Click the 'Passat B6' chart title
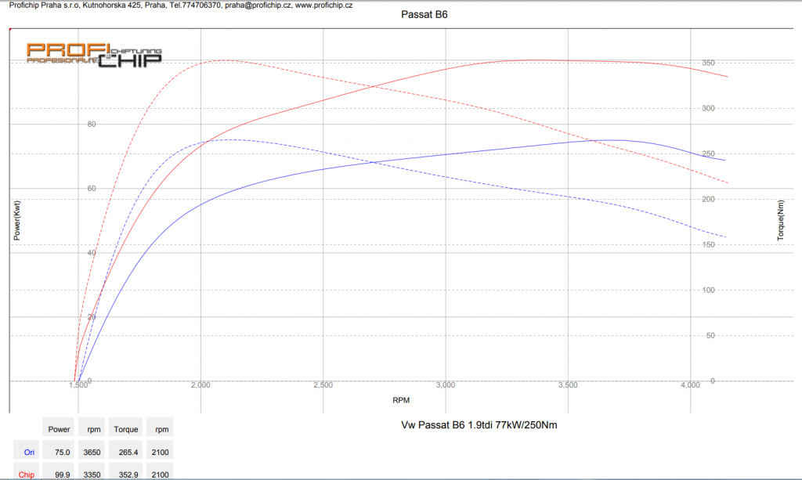Image resolution: width=802 pixels, height=480 pixels. click(424, 15)
